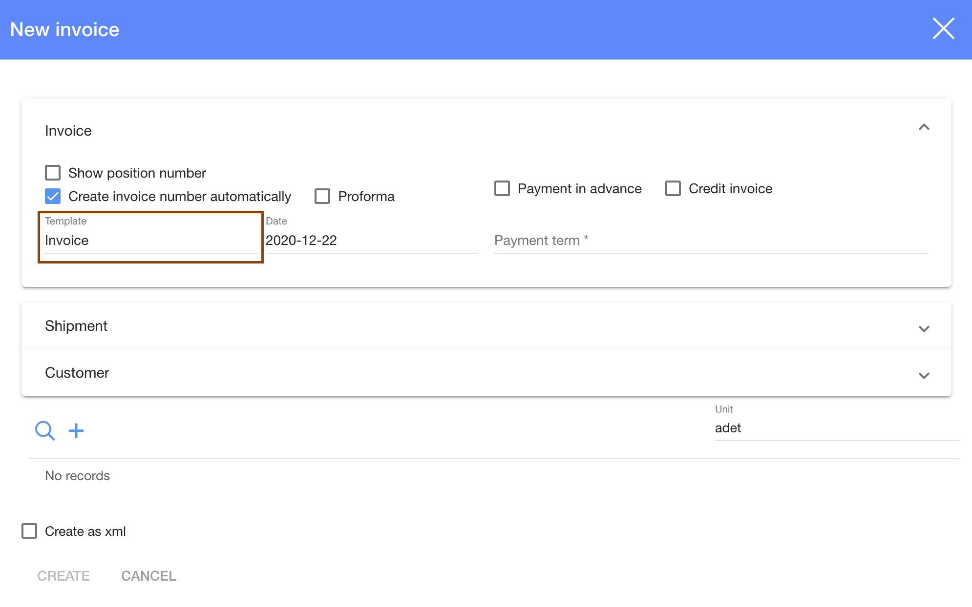Enable Show position number checkbox
972x607 pixels.
tap(53, 173)
